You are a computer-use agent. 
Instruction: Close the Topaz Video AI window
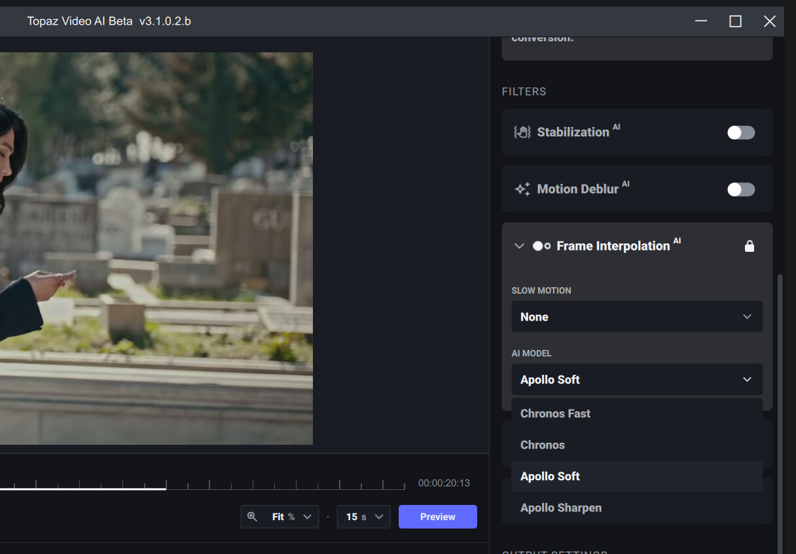tap(769, 22)
